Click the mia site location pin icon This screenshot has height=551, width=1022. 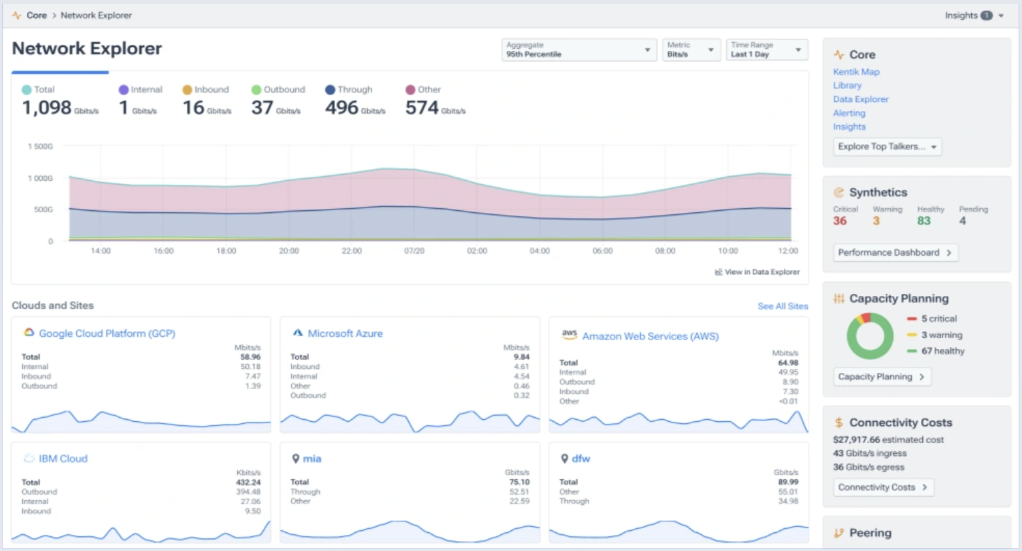[296, 459]
